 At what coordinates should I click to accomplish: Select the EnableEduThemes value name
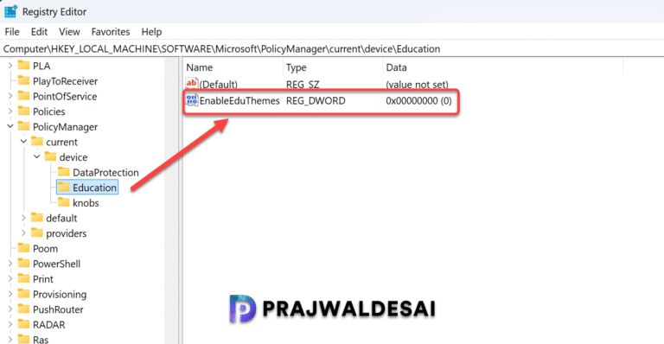(239, 101)
